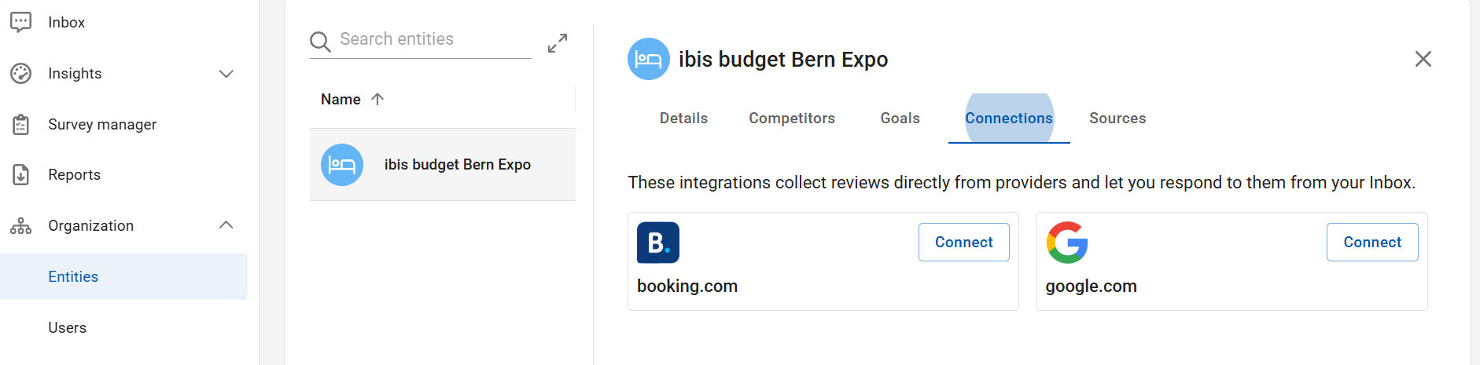This screenshot has width=1480, height=365.
Task: Connect the google.com integration
Action: 1372,243
